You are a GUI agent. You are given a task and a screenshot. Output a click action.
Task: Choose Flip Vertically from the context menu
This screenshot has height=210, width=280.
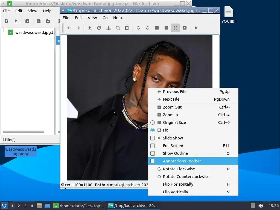[x=193, y=192]
